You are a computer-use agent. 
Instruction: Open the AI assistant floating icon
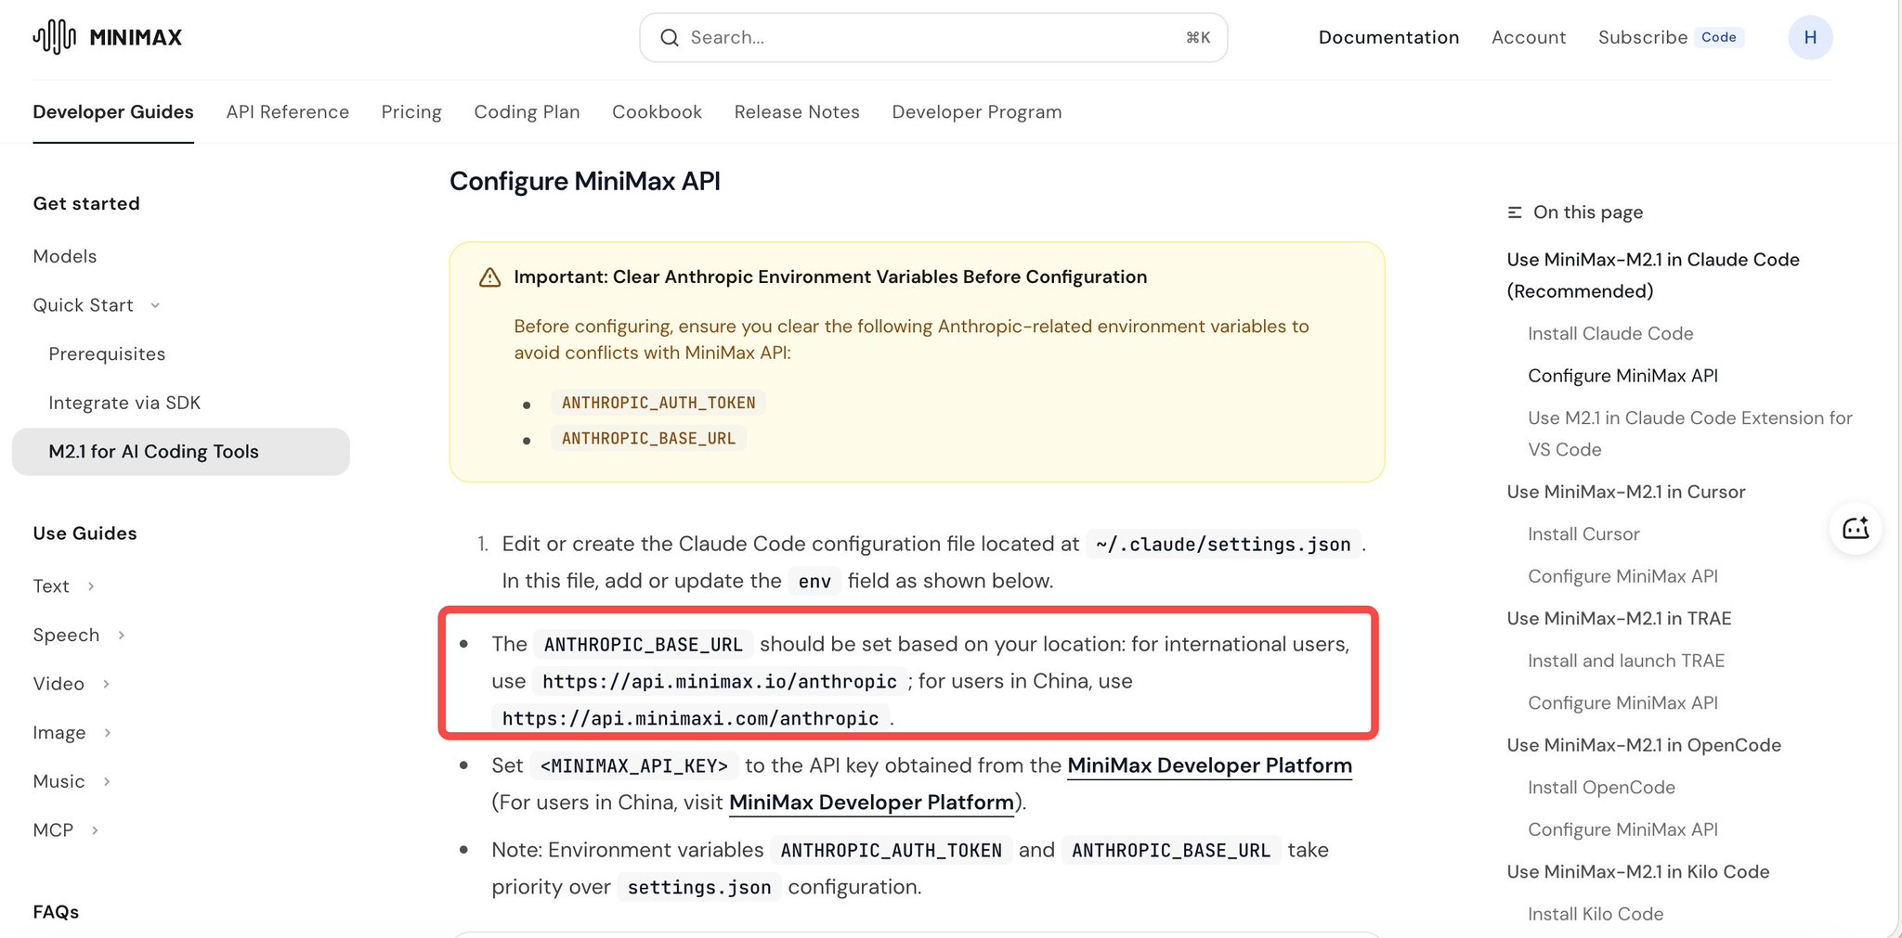[1855, 528]
